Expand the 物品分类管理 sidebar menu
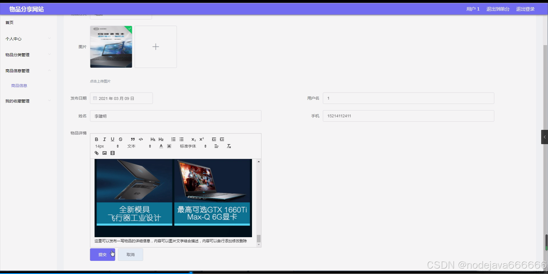The width and height of the screenshot is (548, 274). 29,55
